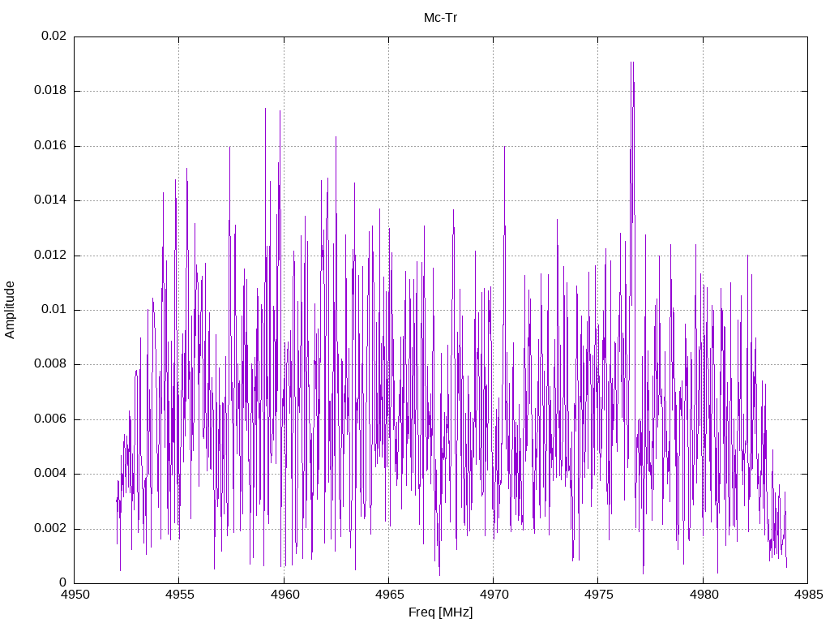This screenshot has width=830, height=623.
Task: Click the x-axis tick label 4965
Action: click(x=389, y=595)
